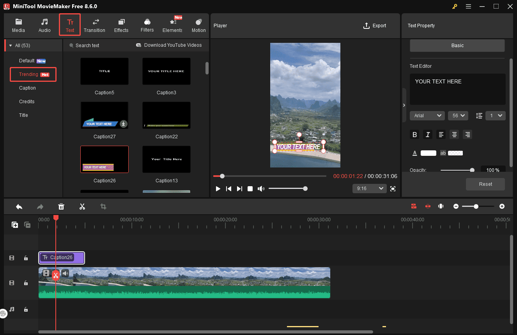Switch to the Transition tab
This screenshot has height=335, width=517.
[x=94, y=25]
